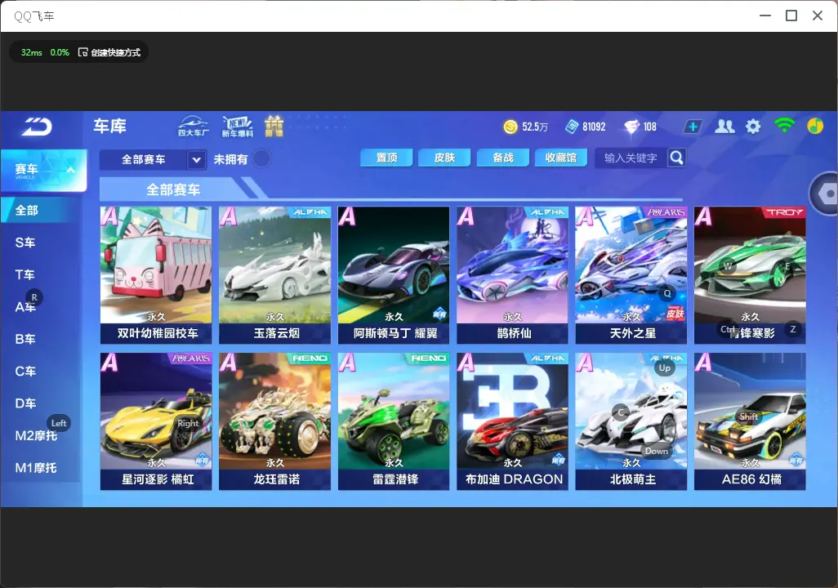The width and height of the screenshot is (838, 588).
Task: Select the 布加迪 DRAGON car card
Action: tap(513, 421)
